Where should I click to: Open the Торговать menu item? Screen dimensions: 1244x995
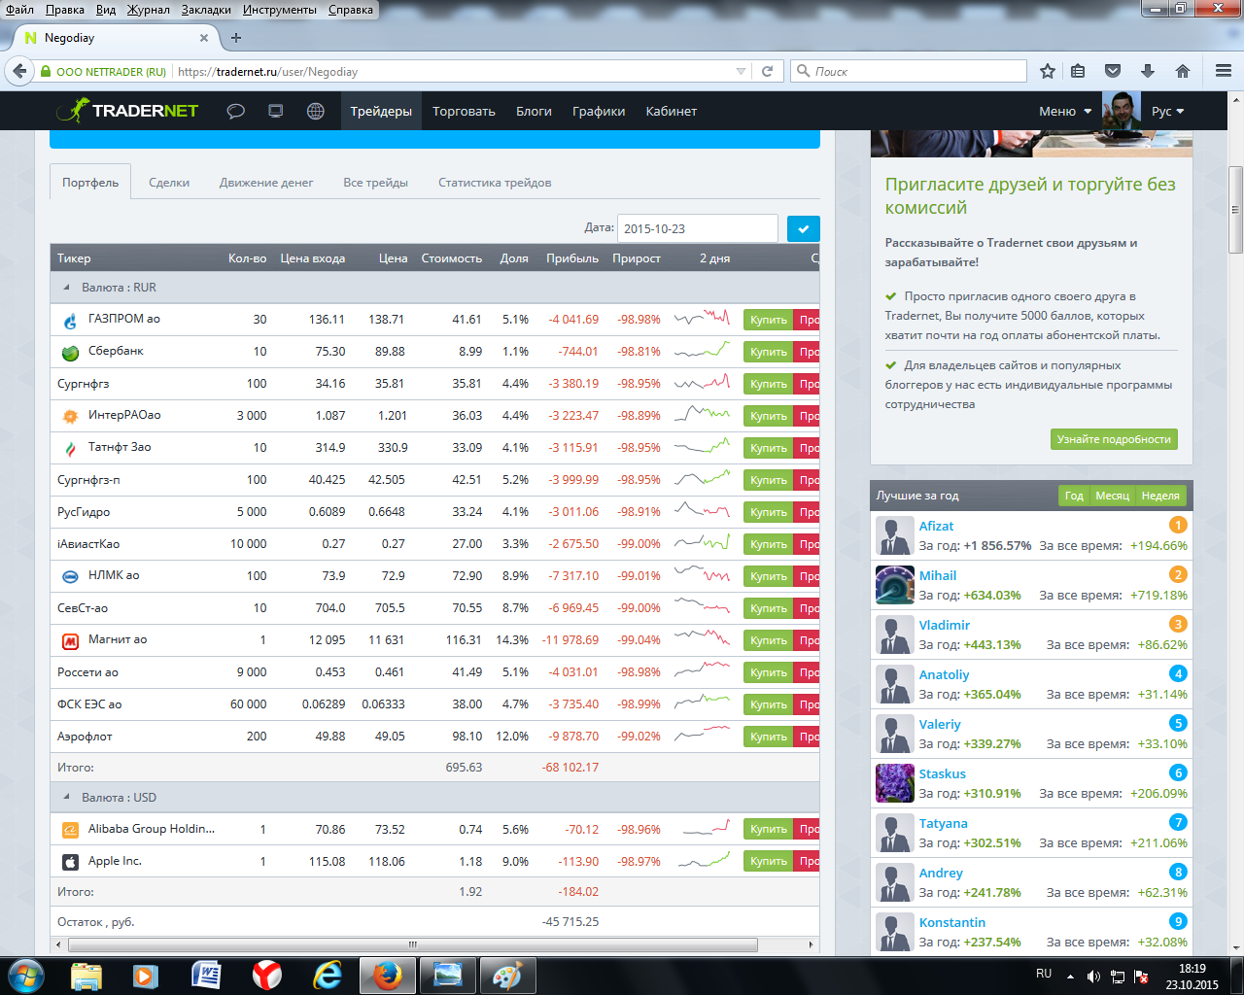coord(464,111)
